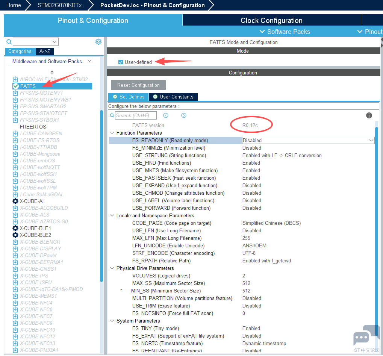Select the USE_LFN (Use Long Filename) row
383x356 pixels.
(x=242, y=231)
